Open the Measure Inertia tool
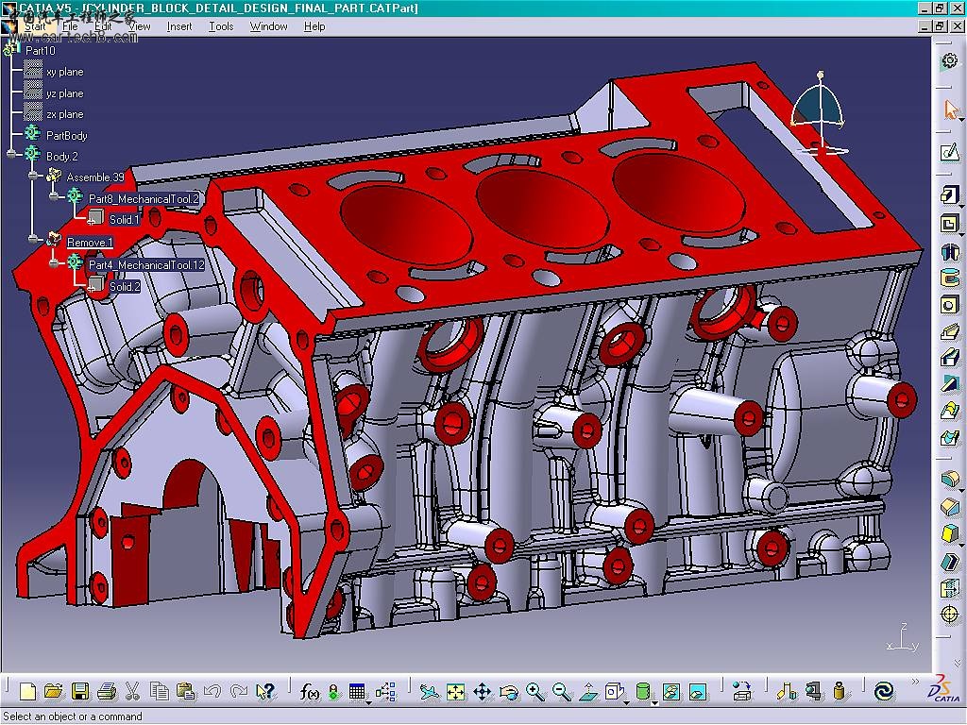This screenshot has width=967, height=725. click(839, 692)
